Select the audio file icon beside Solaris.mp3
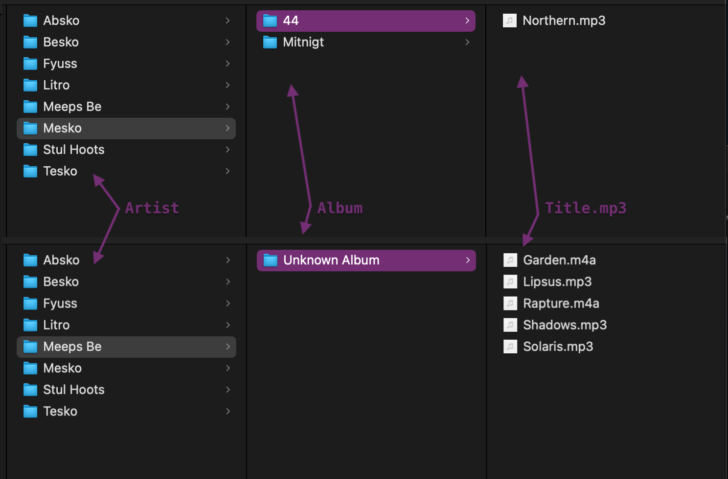Screen dimensions: 728x479 point(510,347)
